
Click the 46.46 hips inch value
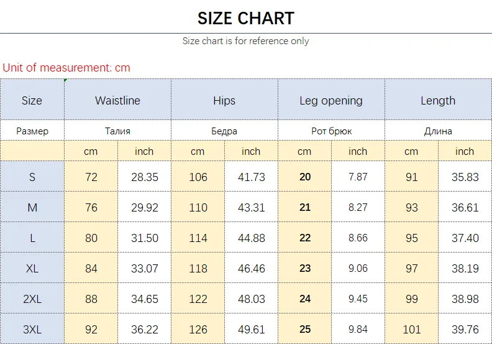tap(251, 269)
